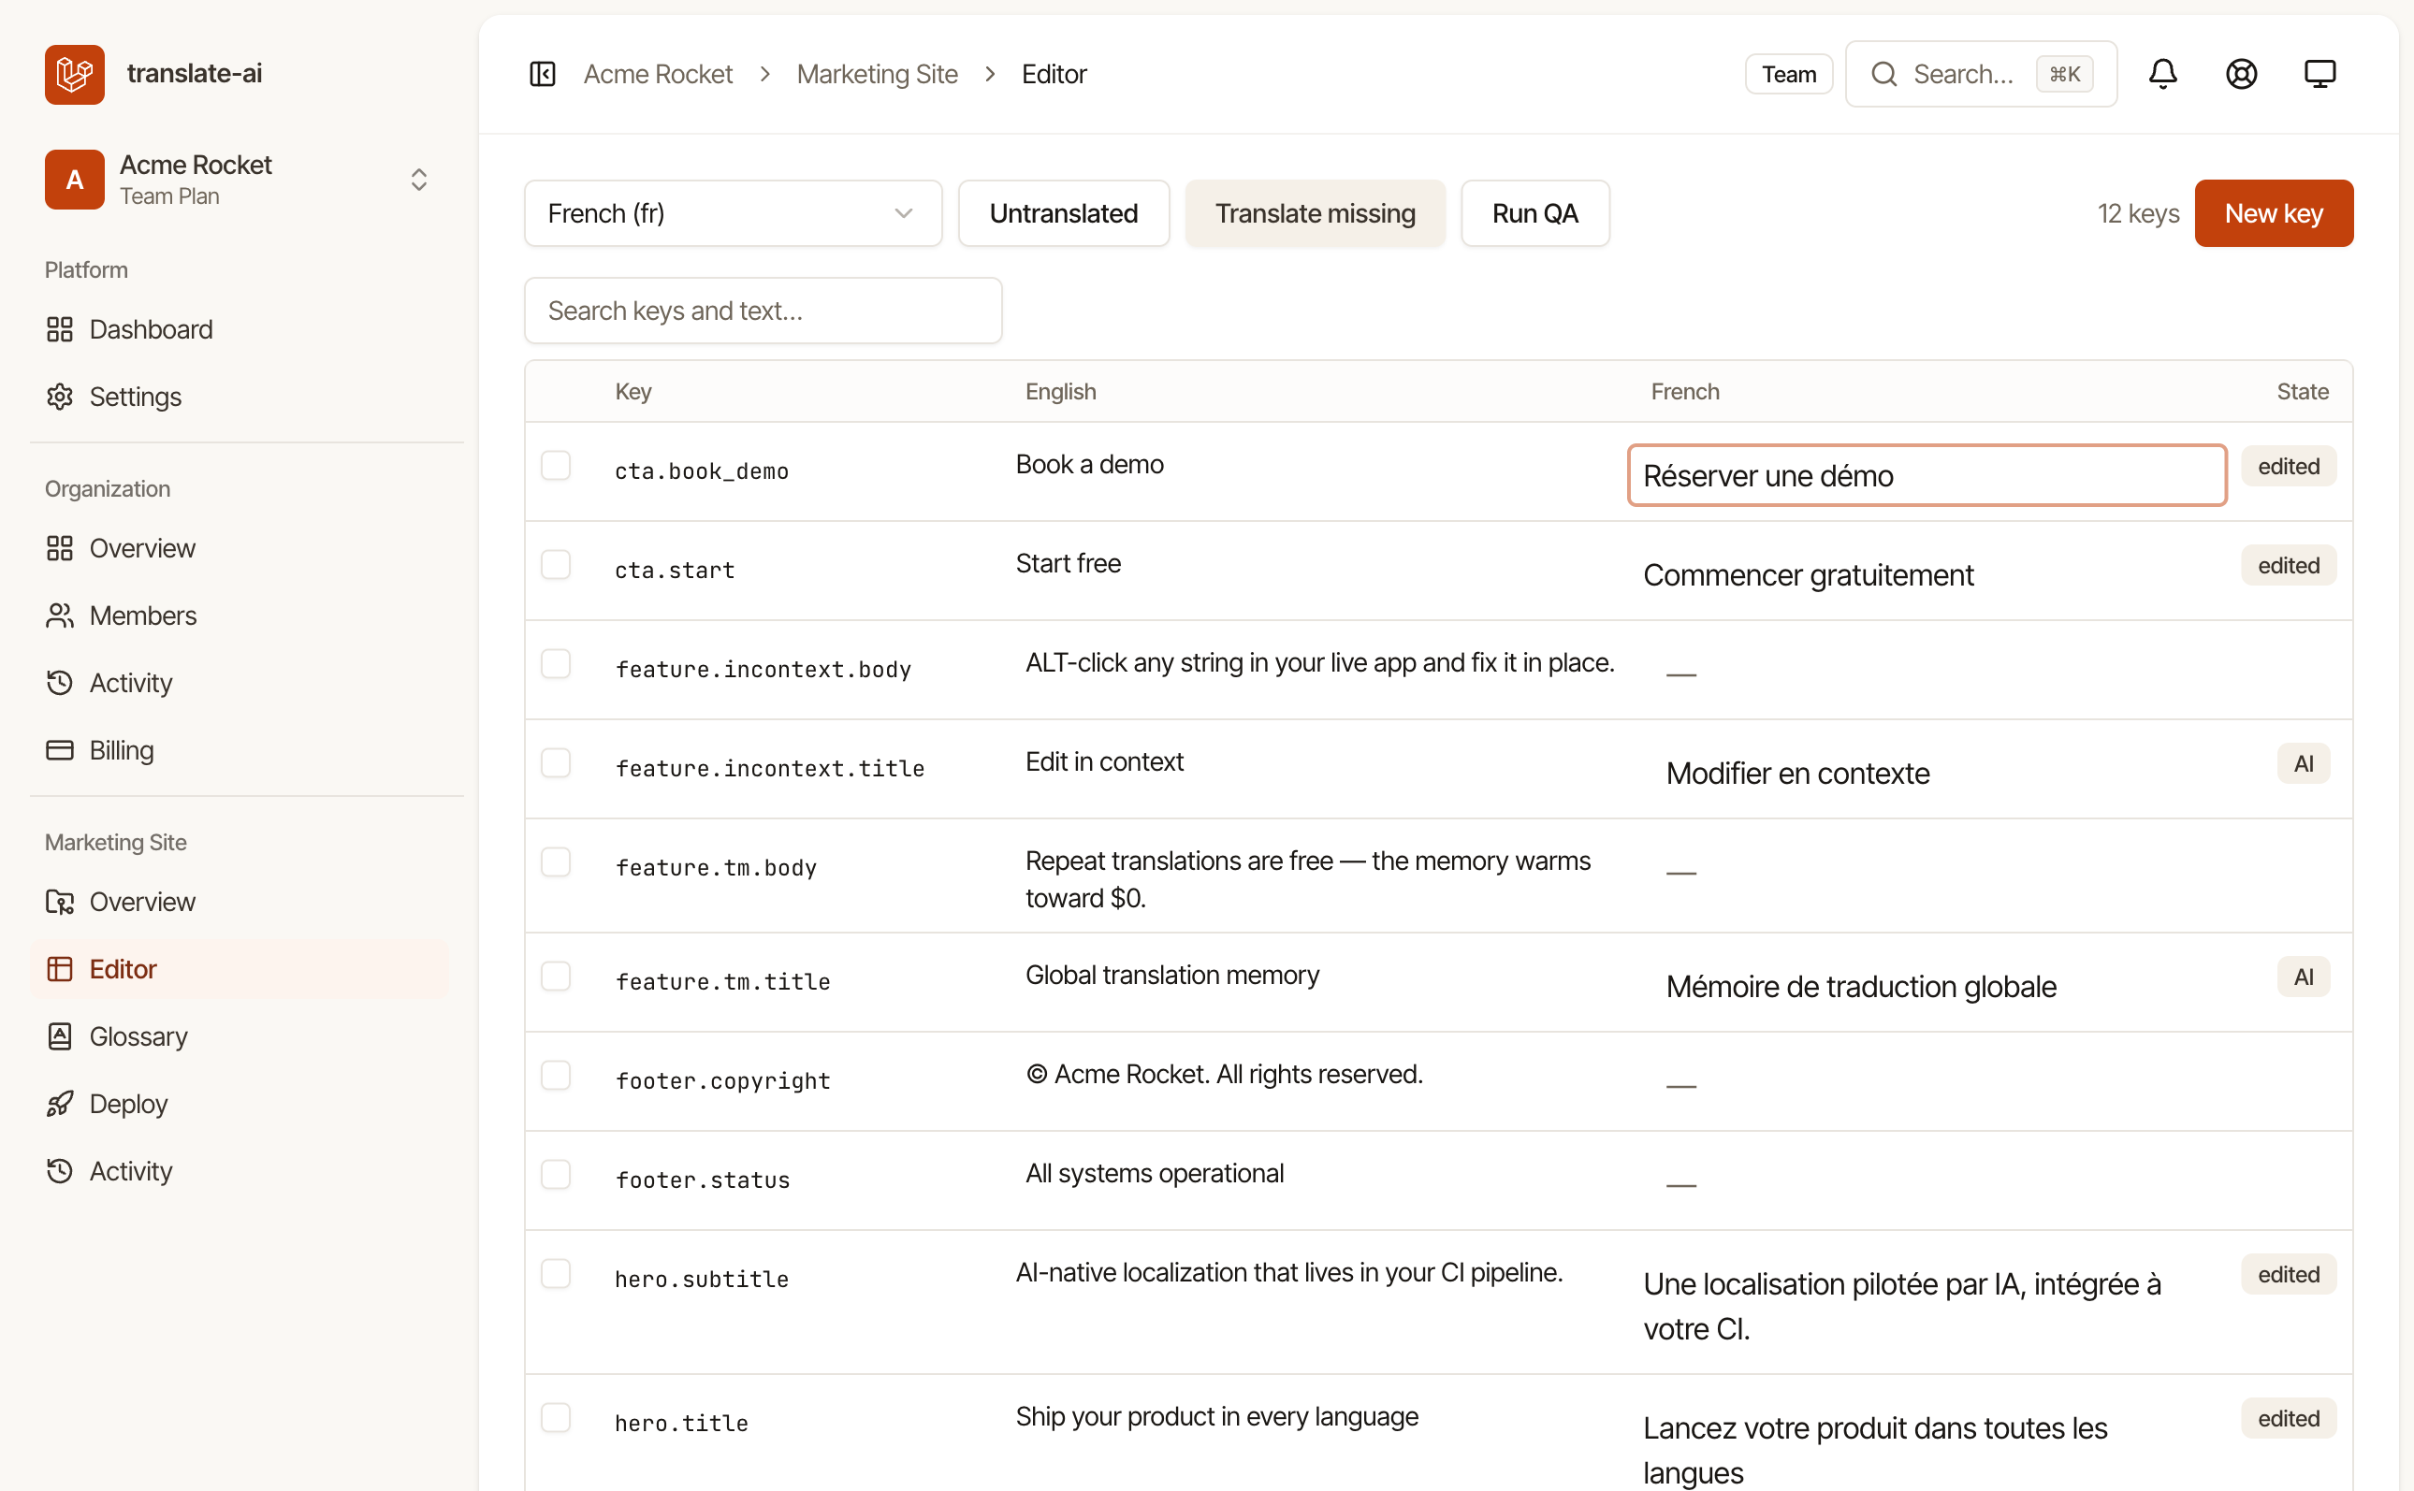Edit the Réserver une démo translation field
Image resolution: width=2414 pixels, height=1491 pixels.
tap(1927, 475)
